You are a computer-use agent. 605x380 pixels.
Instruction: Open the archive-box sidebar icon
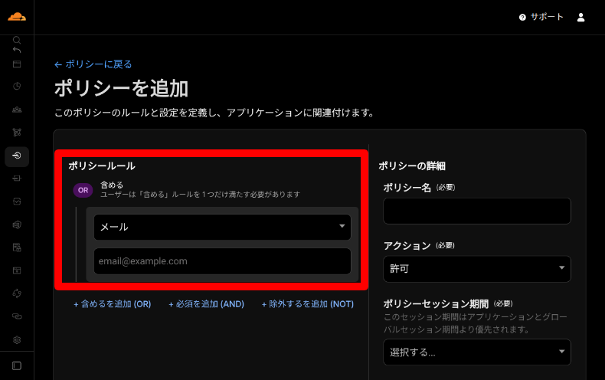[17, 270]
